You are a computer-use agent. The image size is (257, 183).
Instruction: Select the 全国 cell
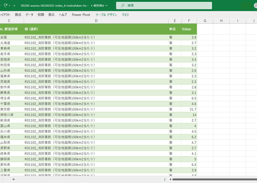coord(12,37)
